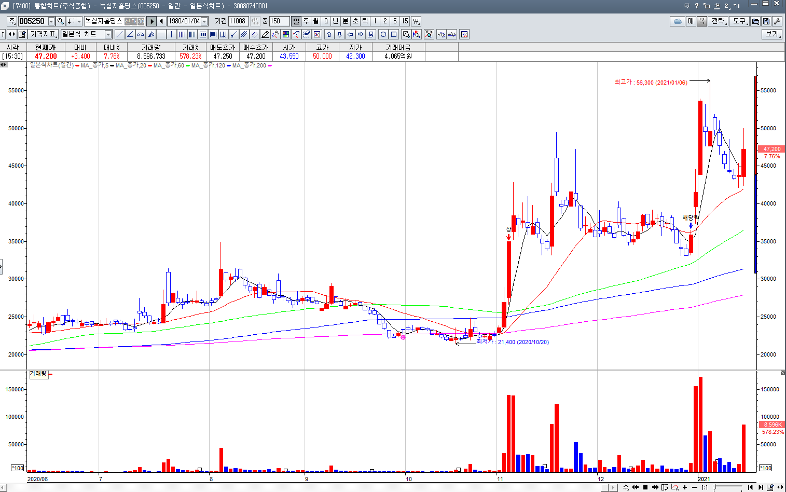Viewport: 786px width, 492px height.
Task: Click the edit-notes icon in top toolbar
Action: click(x=22, y=34)
